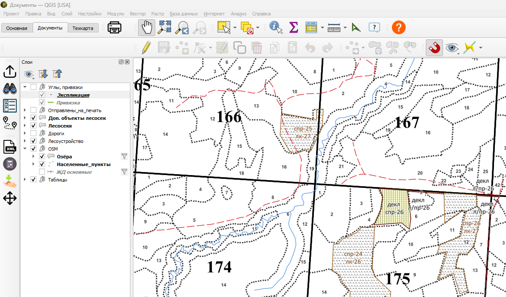This screenshot has height=297, width=506.
Task: Expand the Лесоустройство layer group
Action: [25, 141]
